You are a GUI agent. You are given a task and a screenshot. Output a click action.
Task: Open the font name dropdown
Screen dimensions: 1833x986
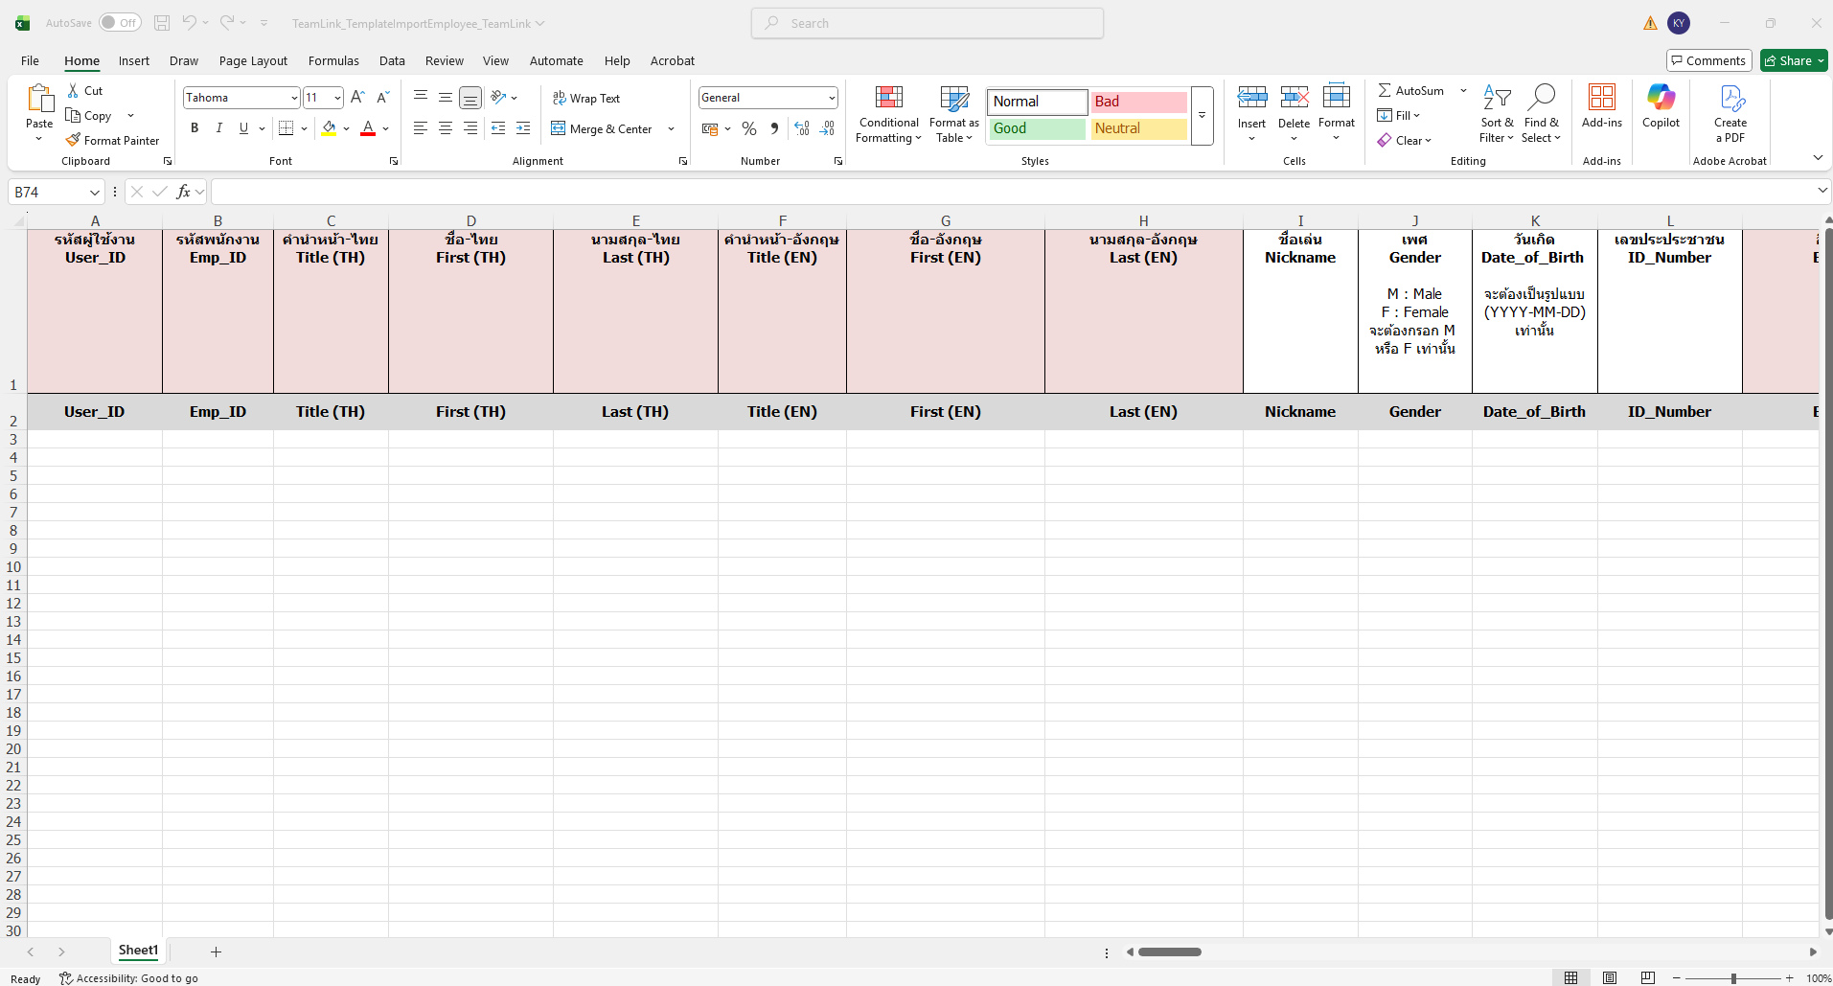294,98
